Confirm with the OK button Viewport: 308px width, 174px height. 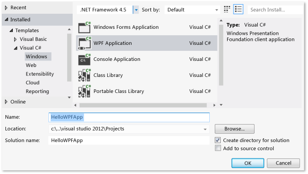click(248, 163)
